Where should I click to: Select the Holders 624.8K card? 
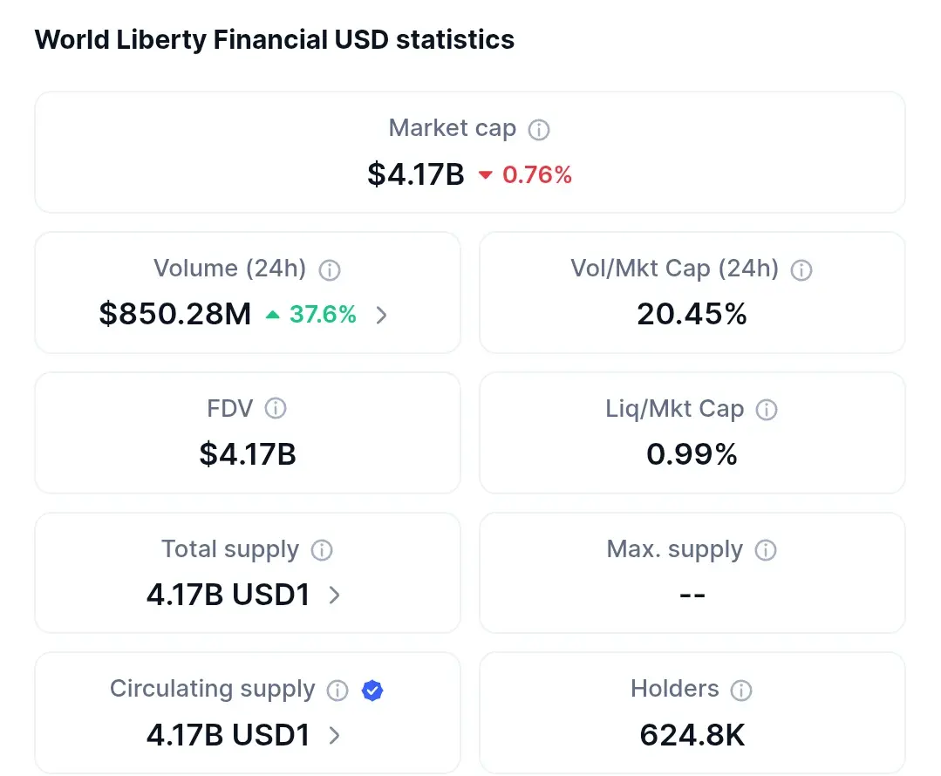click(x=692, y=712)
